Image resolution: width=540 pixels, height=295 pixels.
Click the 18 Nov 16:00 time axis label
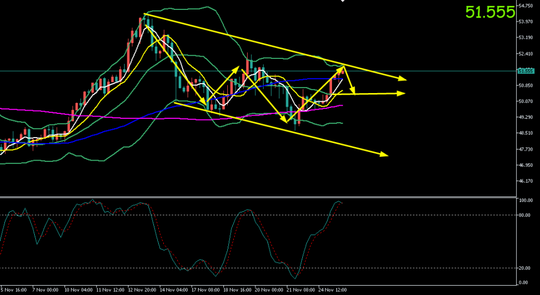click(236, 289)
